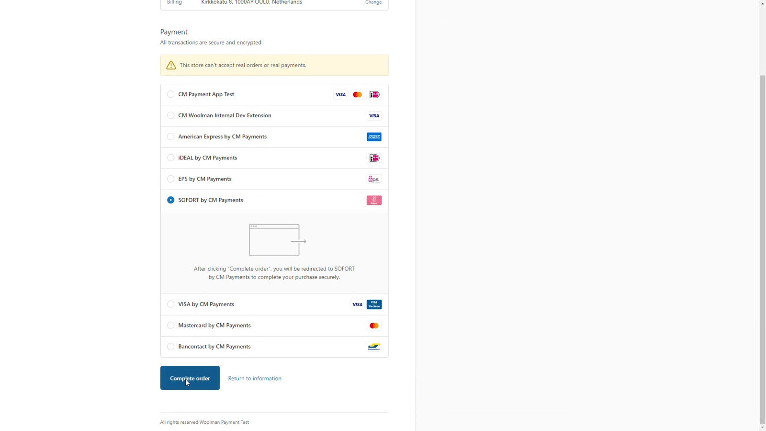The height and width of the screenshot is (431, 766).
Task: Click the Payment section heading
Action: [174, 32]
